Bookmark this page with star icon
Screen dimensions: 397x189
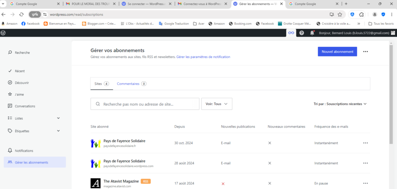point(340,14)
